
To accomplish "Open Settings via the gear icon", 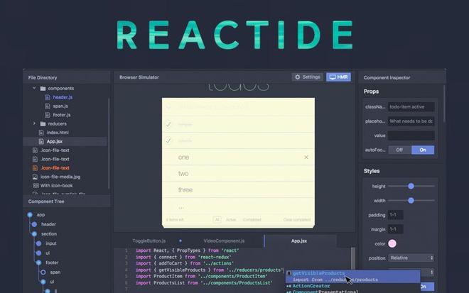I will (x=297, y=77).
